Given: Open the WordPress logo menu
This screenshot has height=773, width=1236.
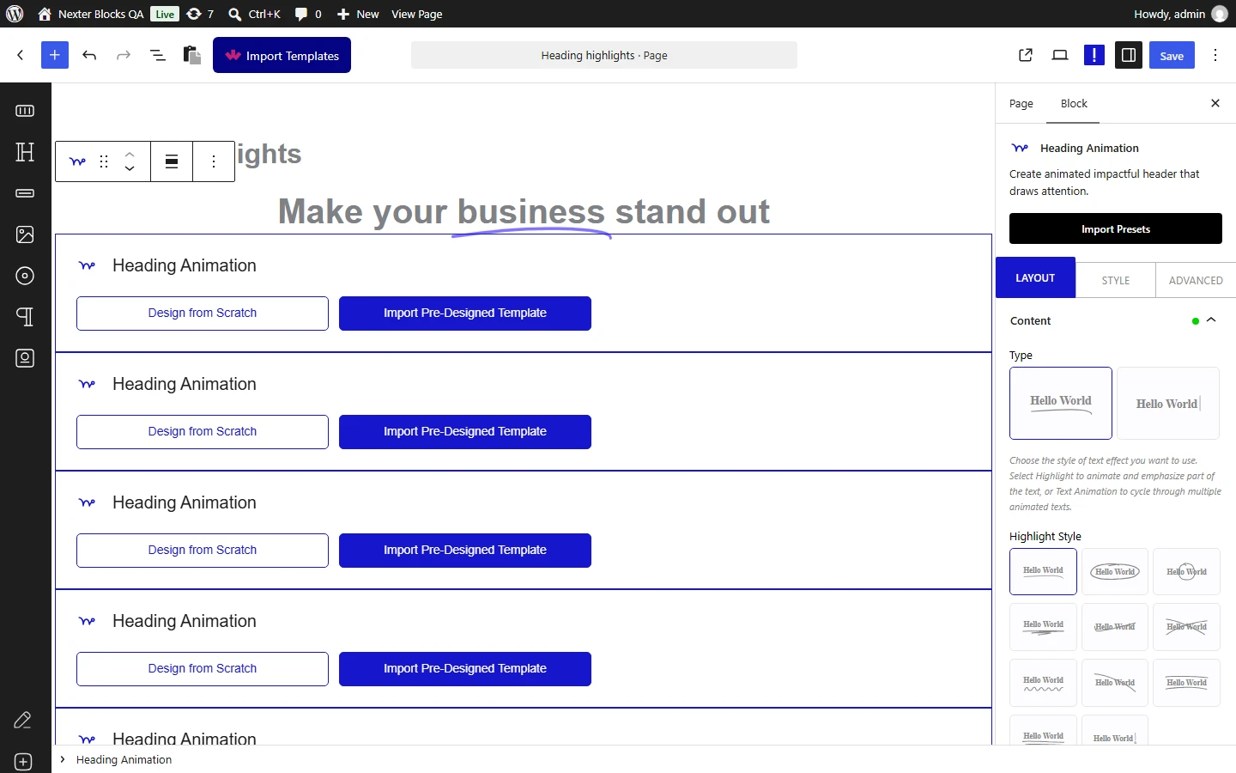Looking at the screenshot, I should point(15,14).
